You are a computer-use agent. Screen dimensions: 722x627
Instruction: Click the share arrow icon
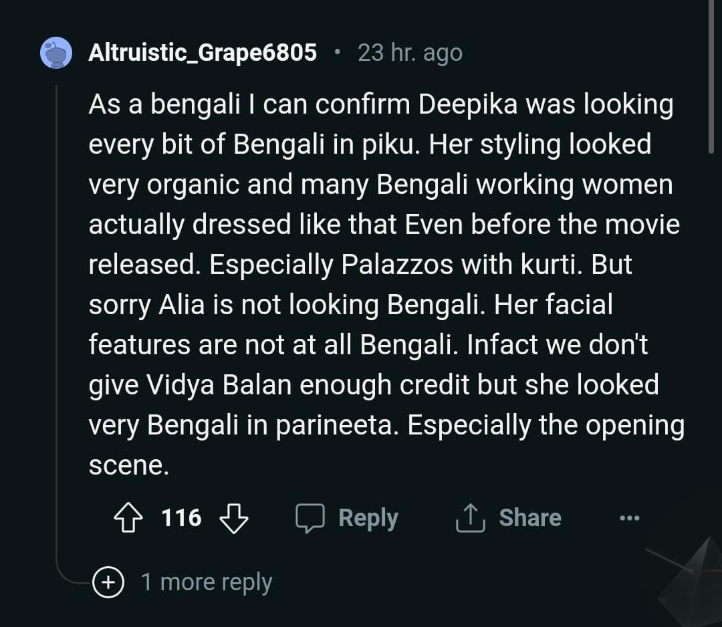(x=470, y=518)
